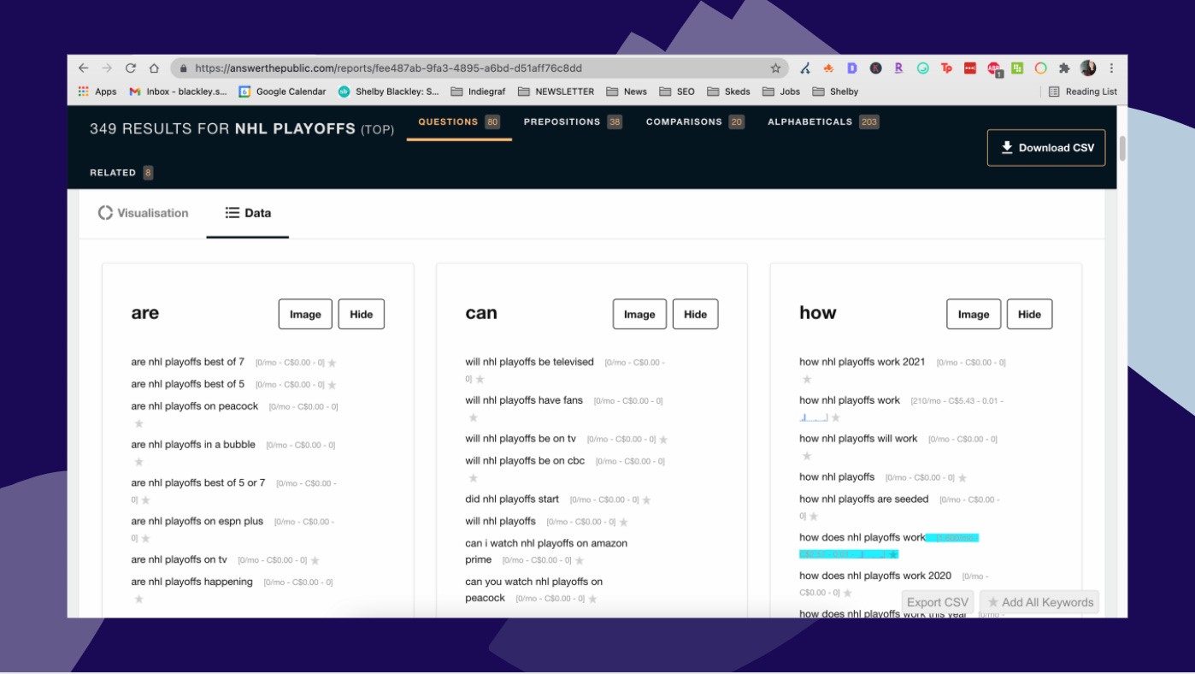1195x674 pixels.
Task: Open the Gmail Inbox bookmark
Action: (x=179, y=92)
